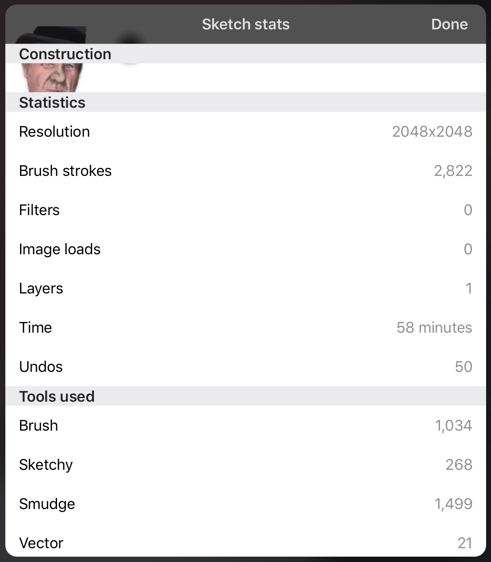The height and width of the screenshot is (562, 491).
Task: Click the Sketch stats title
Action: [x=246, y=24]
